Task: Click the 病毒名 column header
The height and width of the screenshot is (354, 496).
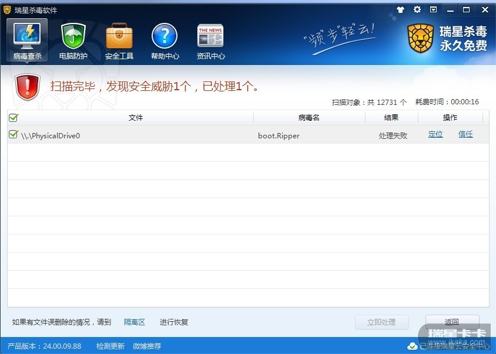Action: [x=309, y=118]
